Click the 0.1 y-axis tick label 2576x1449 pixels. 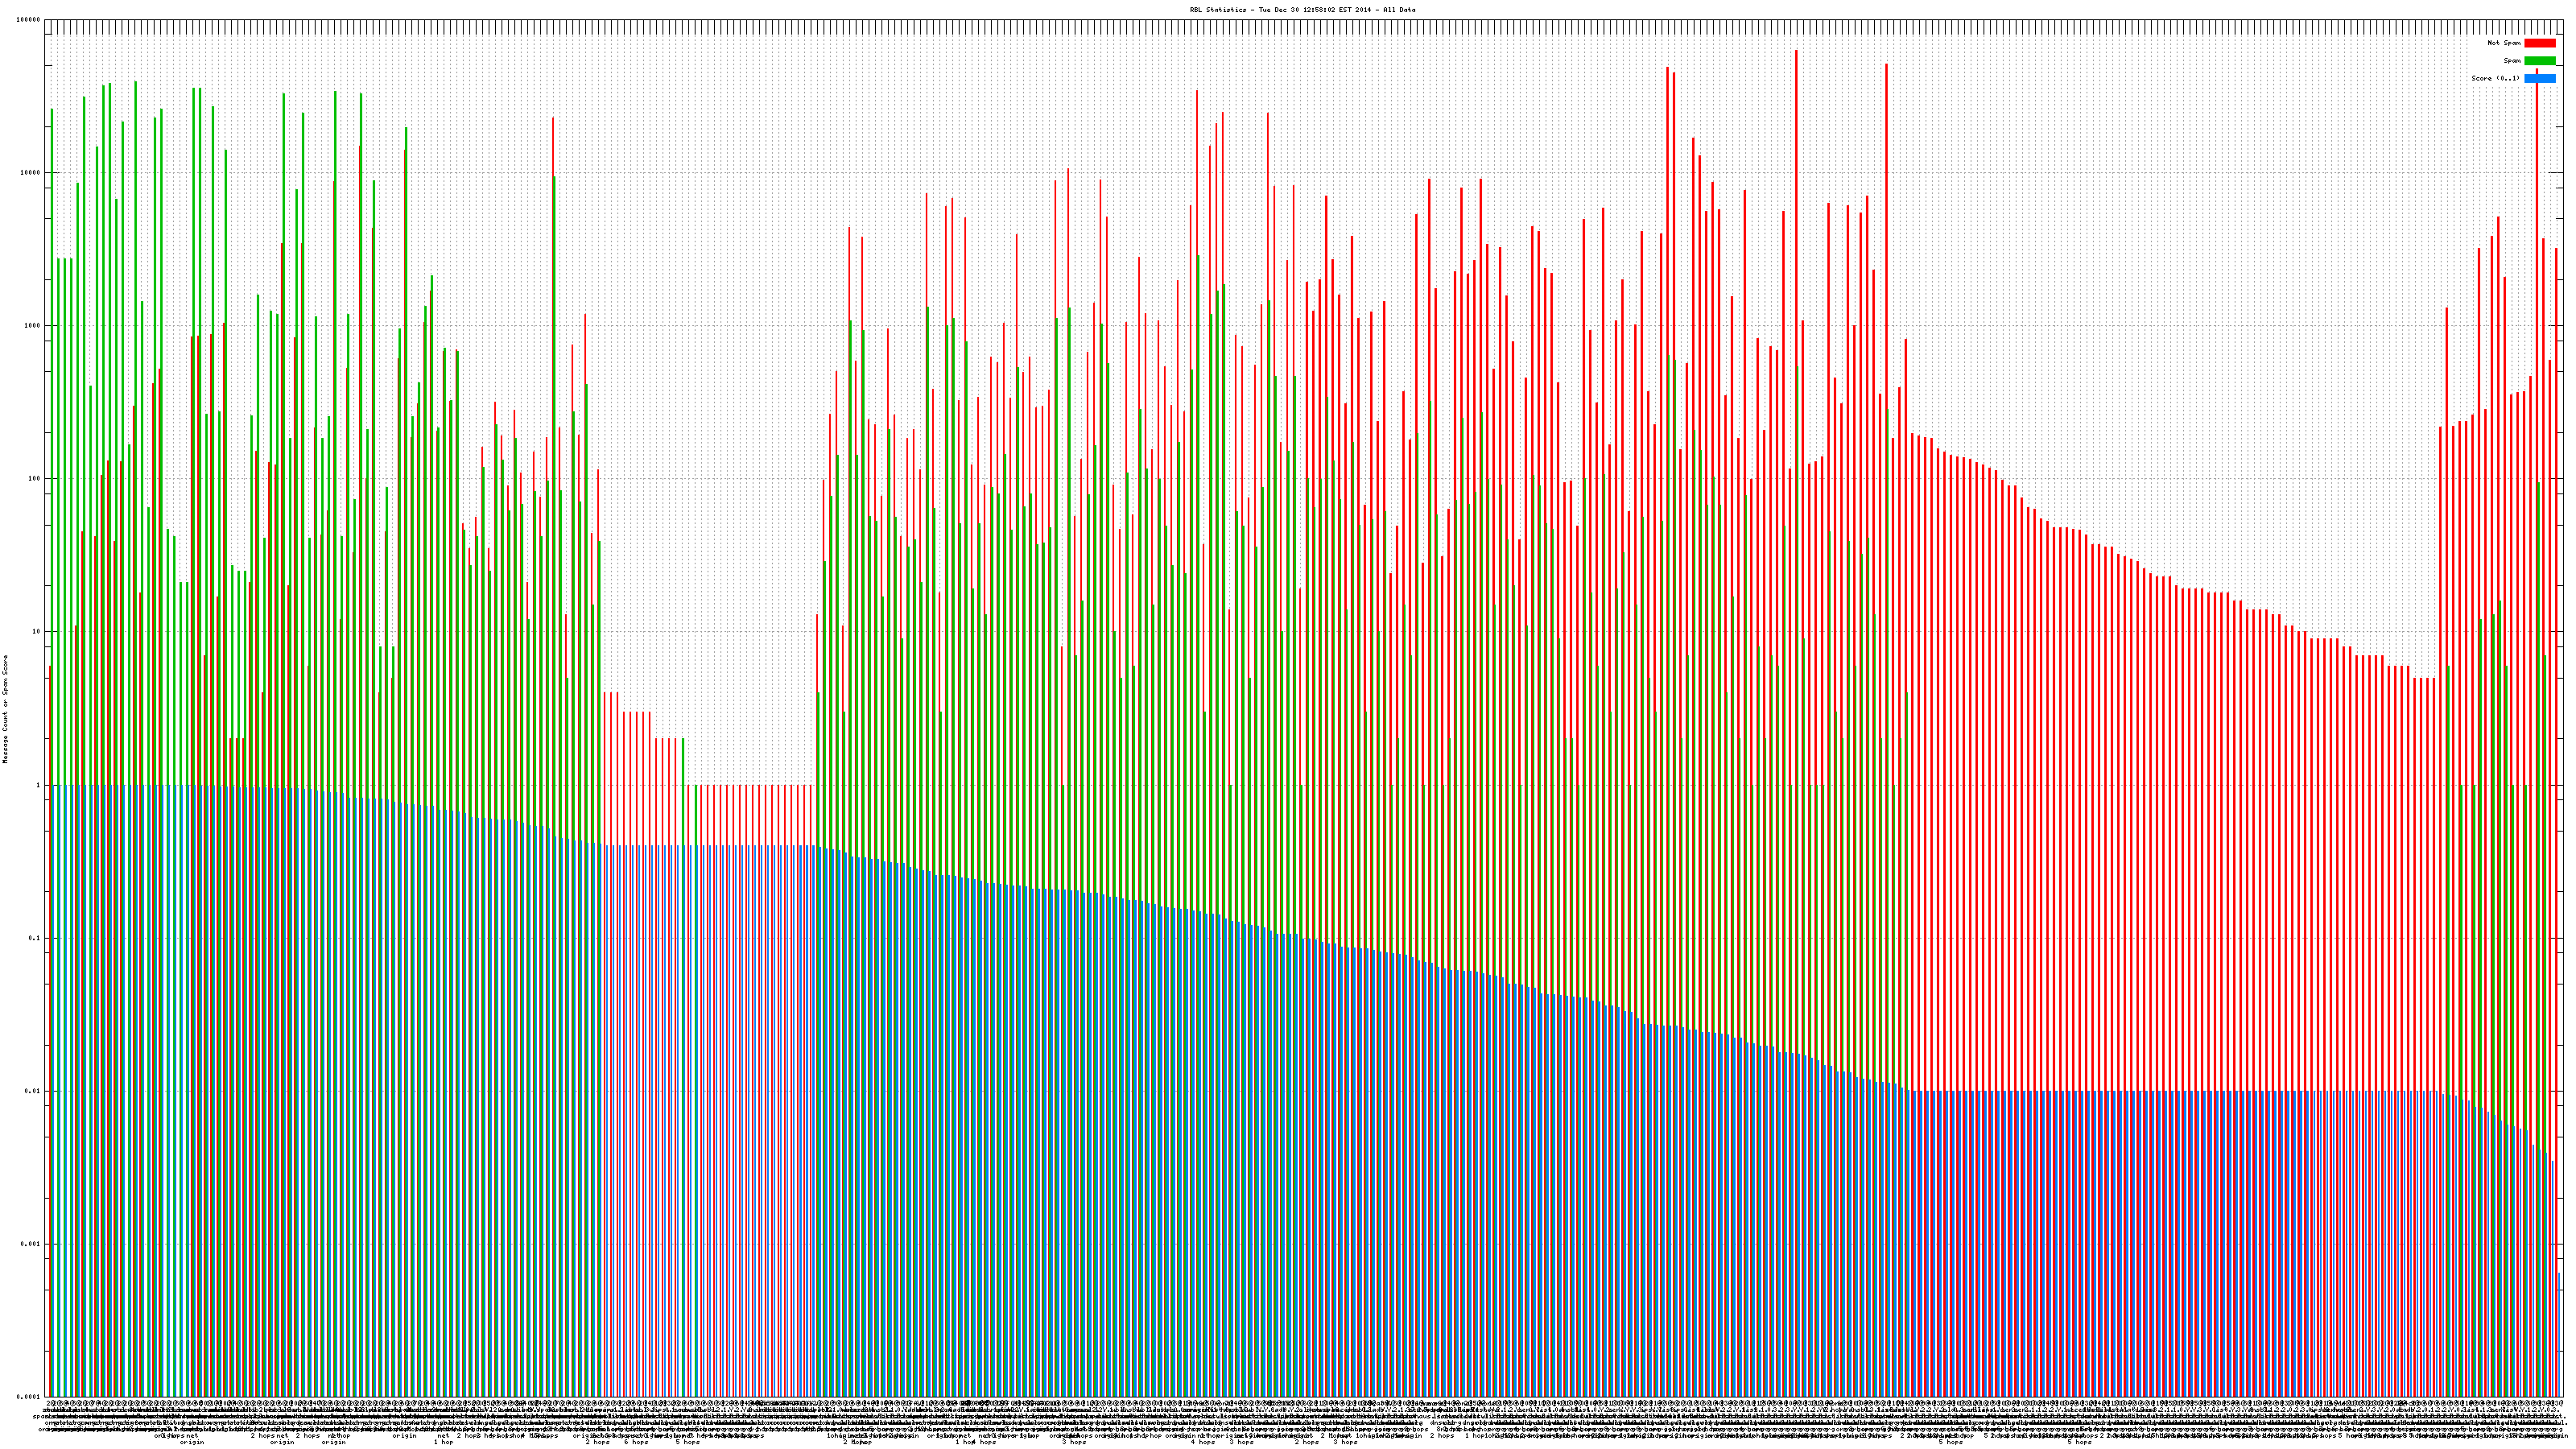34,938
